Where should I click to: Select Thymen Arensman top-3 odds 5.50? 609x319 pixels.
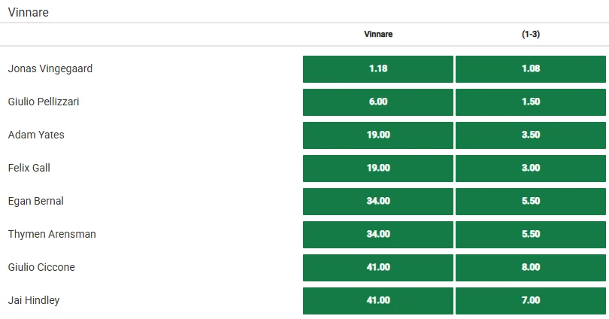tap(531, 234)
